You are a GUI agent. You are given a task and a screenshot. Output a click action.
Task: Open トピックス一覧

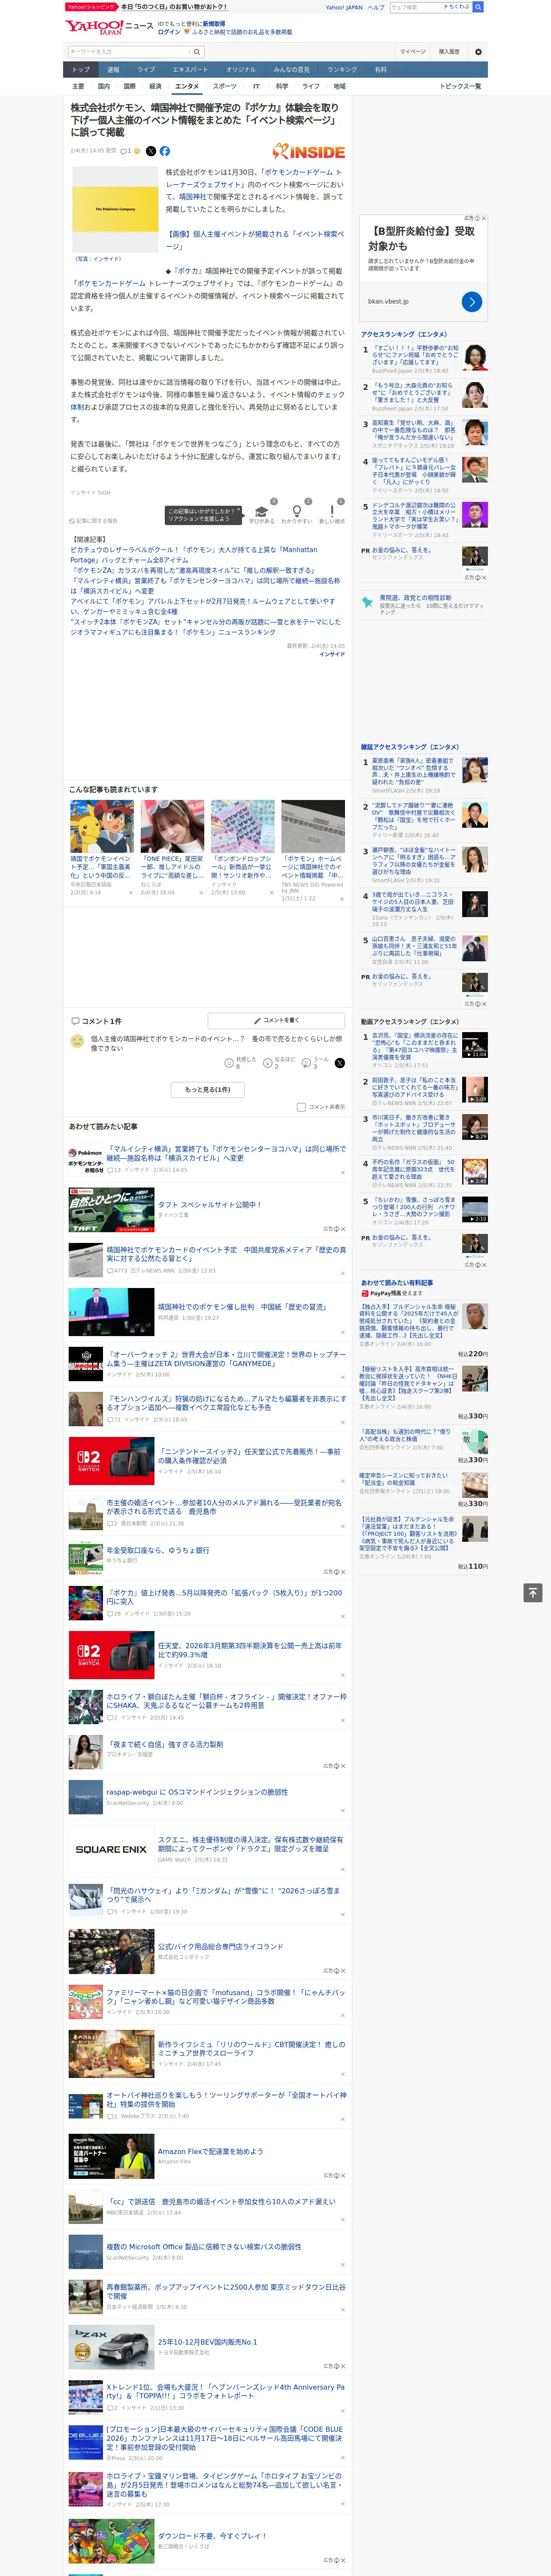(460, 86)
